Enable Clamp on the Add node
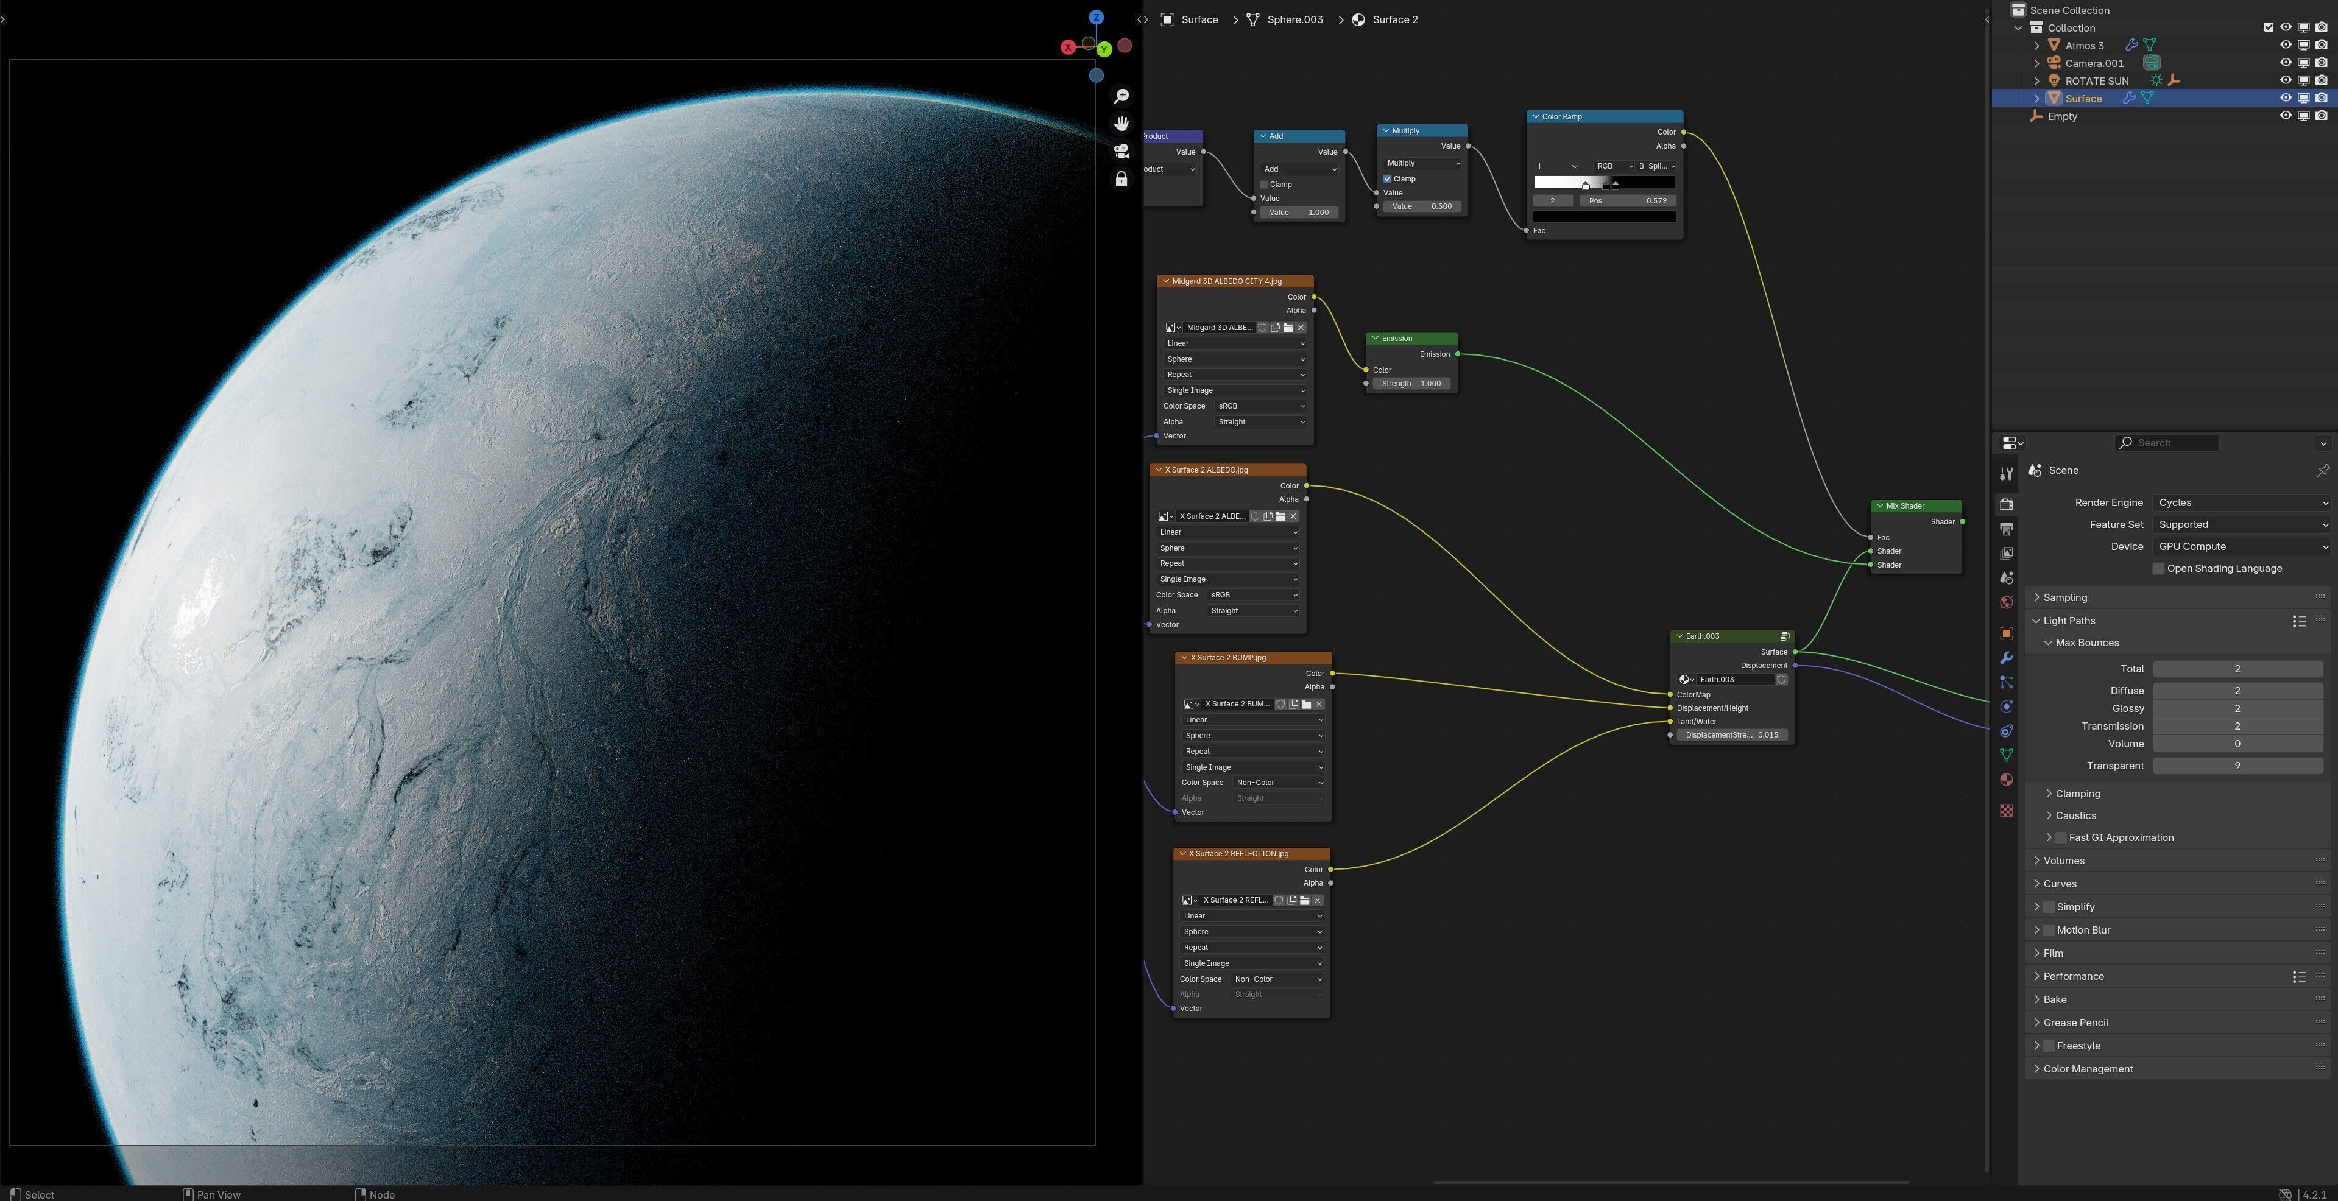Image resolution: width=2338 pixels, height=1201 pixels. (x=1264, y=184)
